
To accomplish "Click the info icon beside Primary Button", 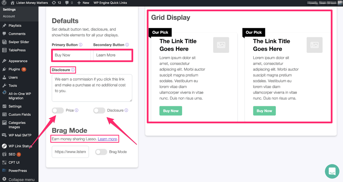I will coord(81,45).
